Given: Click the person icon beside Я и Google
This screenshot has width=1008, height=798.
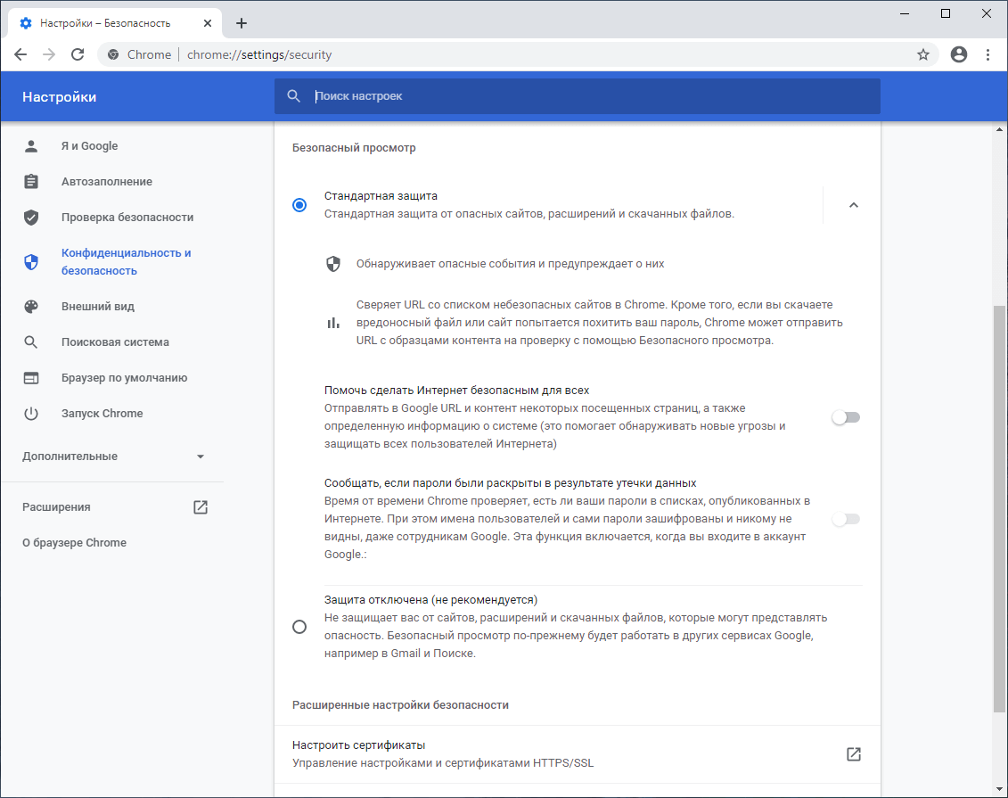Looking at the screenshot, I should pos(31,146).
